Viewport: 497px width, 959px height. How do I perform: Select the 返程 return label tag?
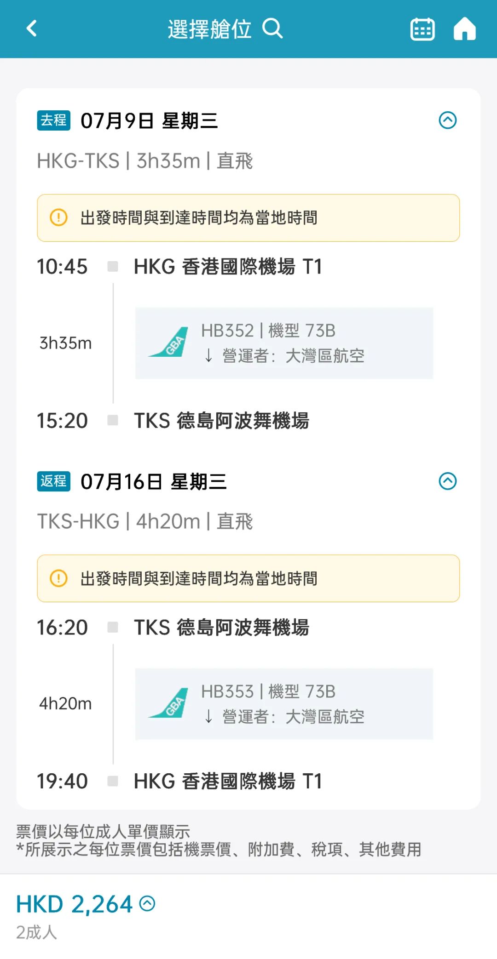coord(54,481)
